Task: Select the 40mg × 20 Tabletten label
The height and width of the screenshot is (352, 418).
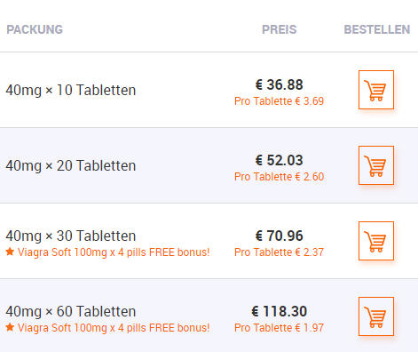Action: 70,165
